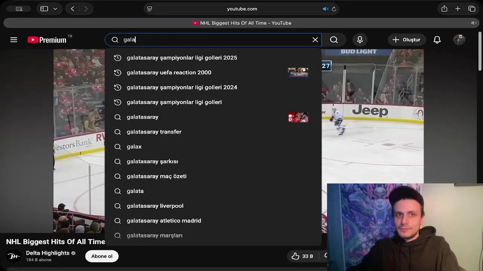Click thumbnail beside the galatasaray suggestion
Viewport: 483px width, 271px height.
click(298, 117)
